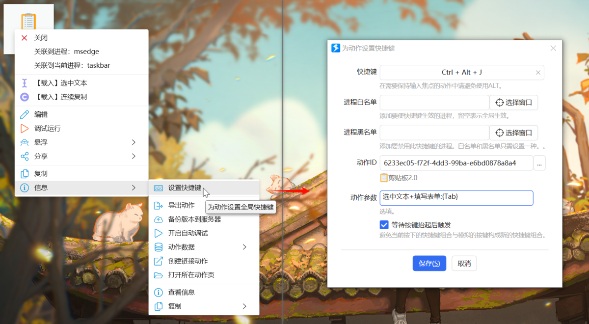This screenshot has height=324, width=589.
Task: Expand the 动作数据 submenu arrow
Action: pos(244,247)
